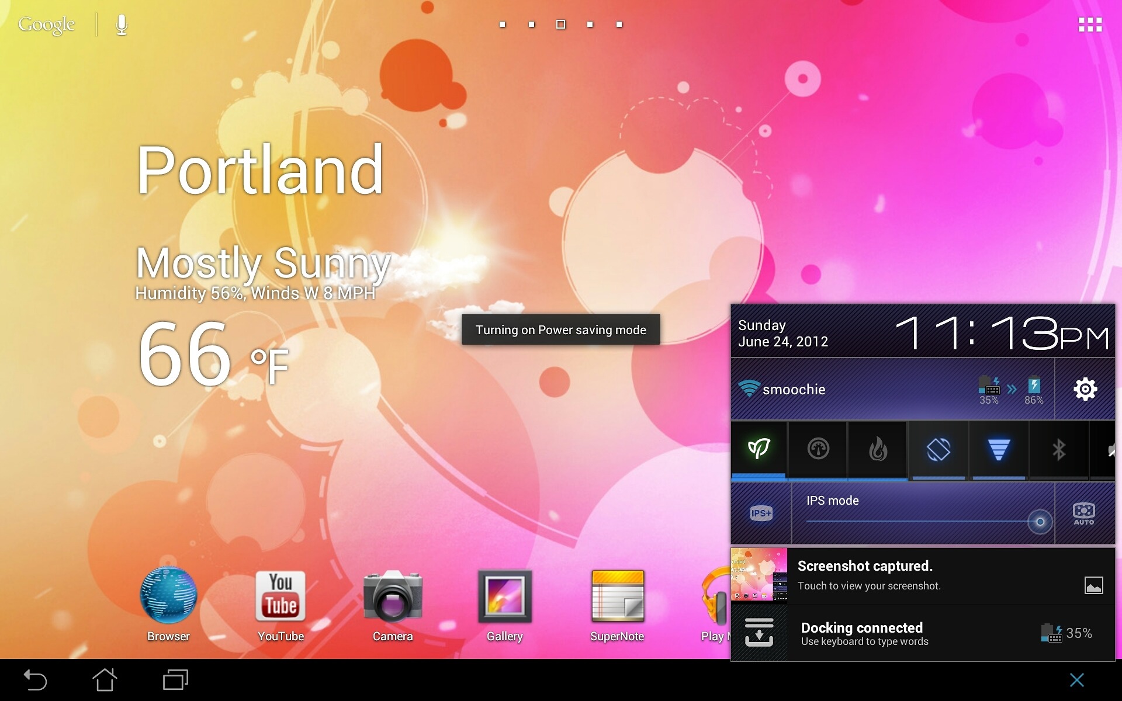Enable auto brightness AUTO icon
The height and width of the screenshot is (701, 1122).
(1084, 513)
